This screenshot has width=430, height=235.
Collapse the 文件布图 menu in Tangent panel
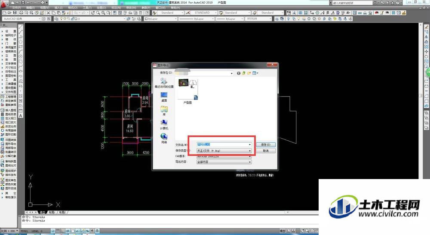[x=9, y=92]
